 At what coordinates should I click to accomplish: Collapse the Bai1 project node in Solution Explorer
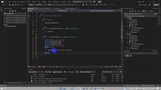[125, 18]
